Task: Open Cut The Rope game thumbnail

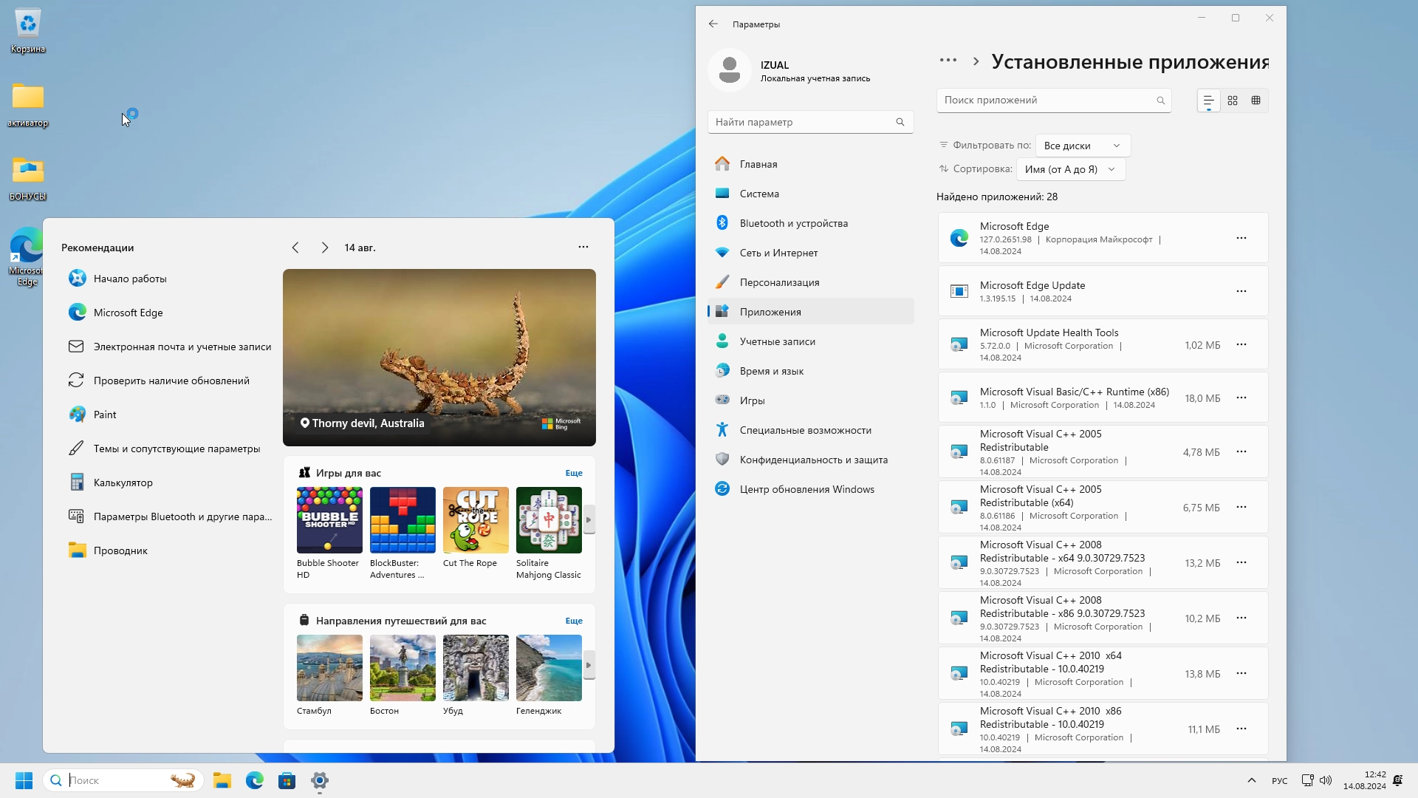Action: tap(476, 520)
